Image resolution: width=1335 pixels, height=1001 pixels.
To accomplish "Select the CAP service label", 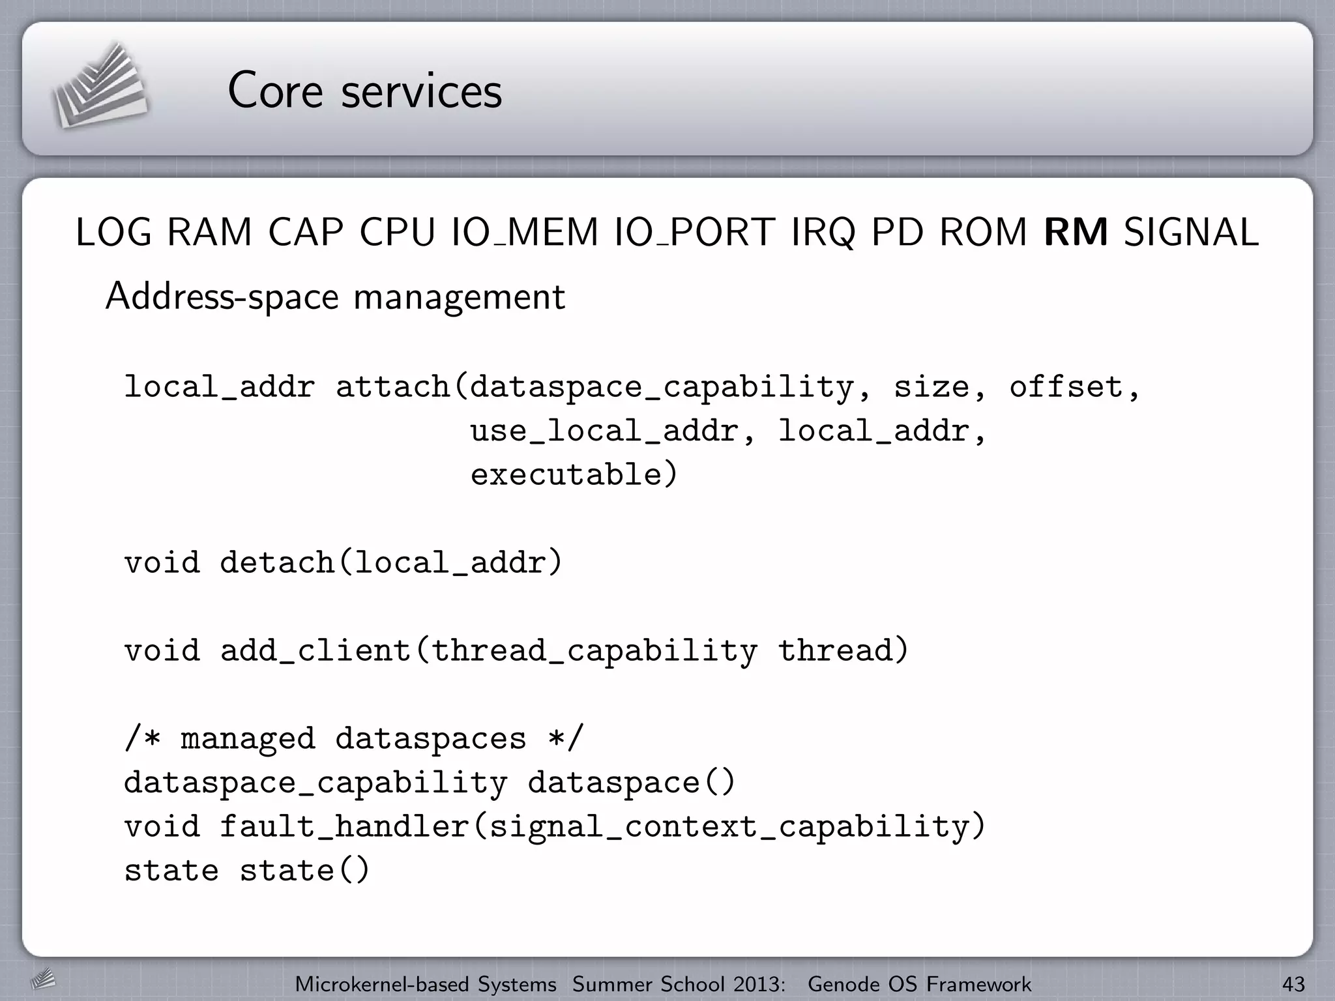I will (x=306, y=233).
